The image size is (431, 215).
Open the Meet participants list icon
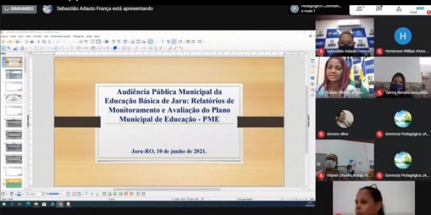coord(360,9)
